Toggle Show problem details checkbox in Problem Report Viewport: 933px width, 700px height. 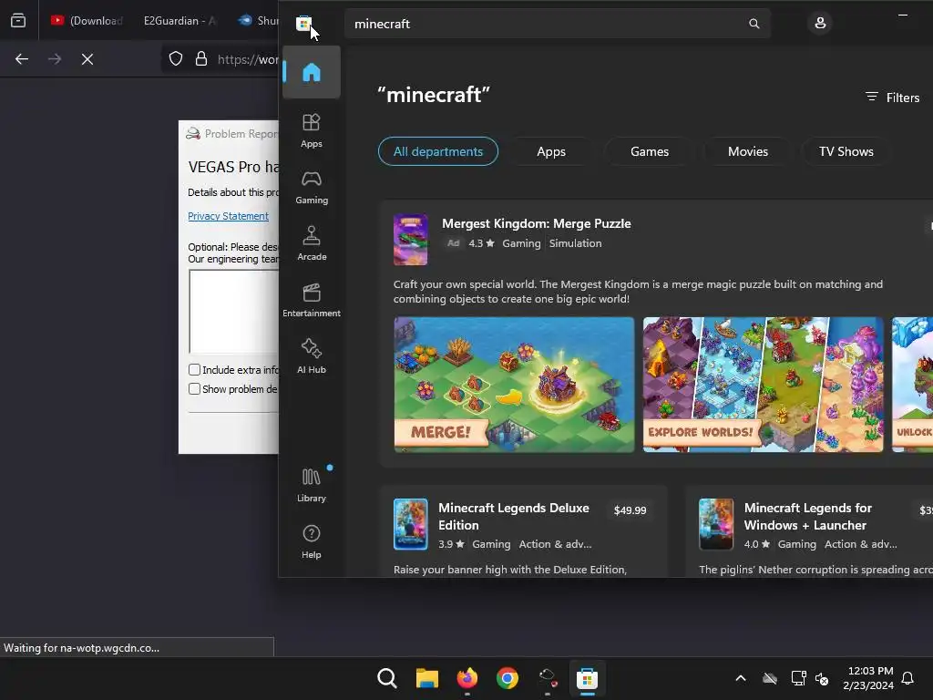(x=194, y=388)
